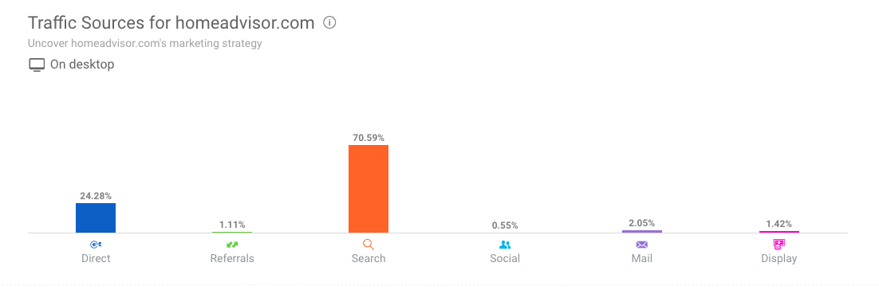Viewport: 879px width, 290px height.
Task: Select the green Referrals bar
Action: (x=232, y=232)
